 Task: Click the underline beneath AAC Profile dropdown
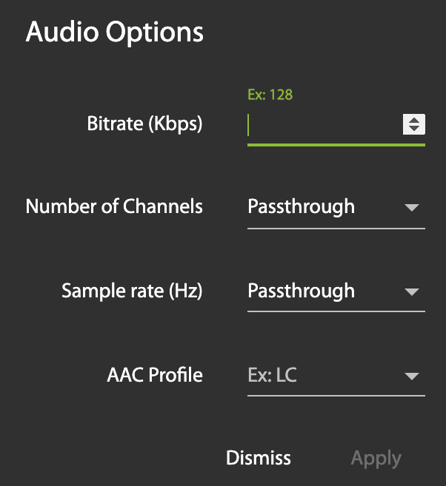[336, 396]
